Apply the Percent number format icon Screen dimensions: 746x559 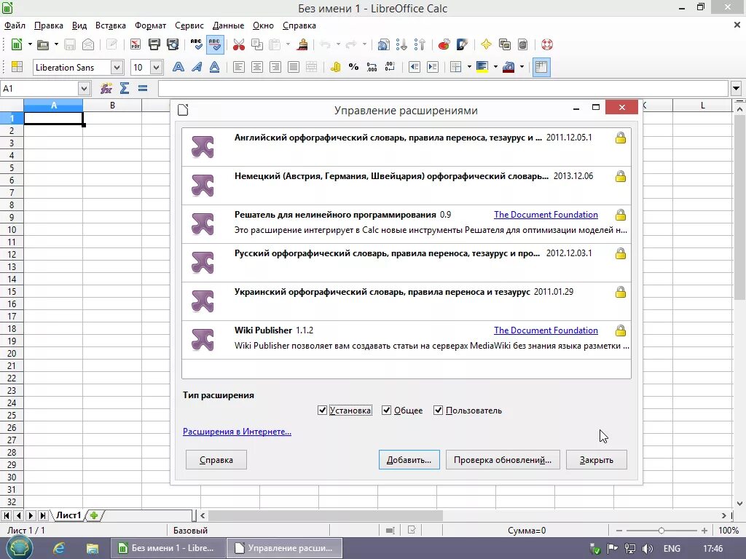(353, 68)
